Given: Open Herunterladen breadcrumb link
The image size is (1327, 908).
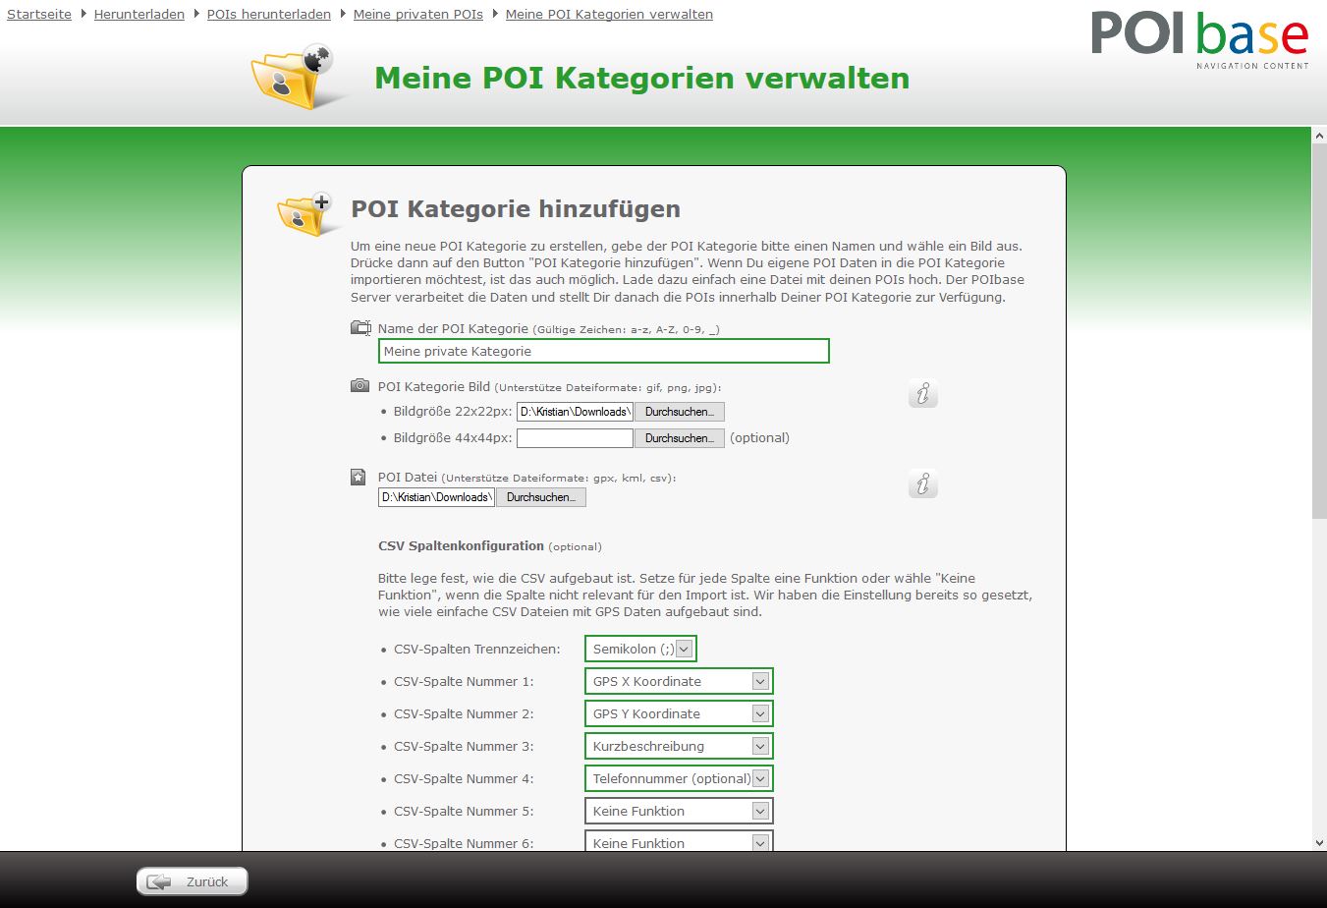Looking at the screenshot, I should 139,15.
